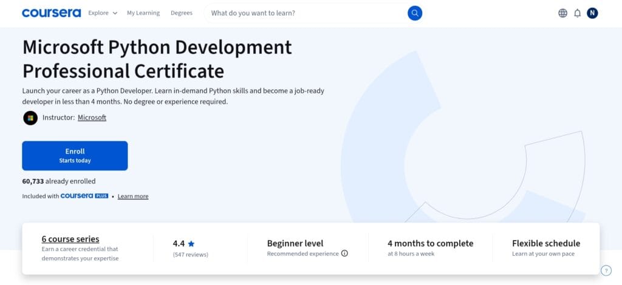Open notifications bell icon
This screenshot has width=622, height=285.
point(577,13)
